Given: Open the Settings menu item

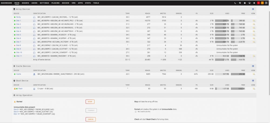Looking at the screenshot, I should click(44, 3).
